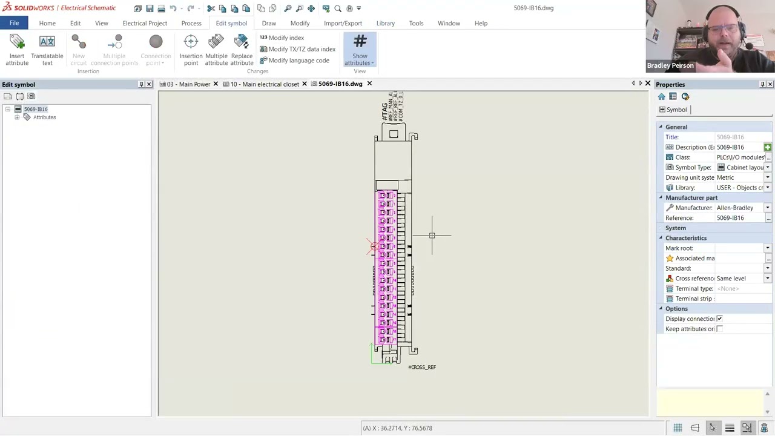Select the Attributes tree item
This screenshot has width=775, height=436.
pyautogui.click(x=44, y=117)
